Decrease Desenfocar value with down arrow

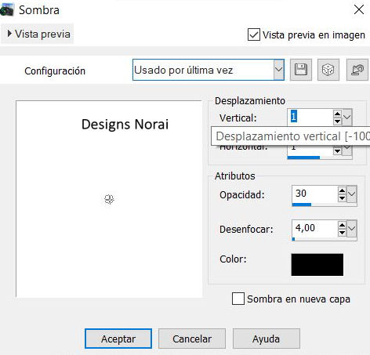(342, 233)
